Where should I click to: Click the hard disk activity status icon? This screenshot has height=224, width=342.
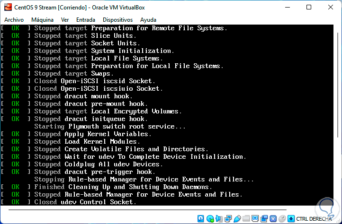201,218
